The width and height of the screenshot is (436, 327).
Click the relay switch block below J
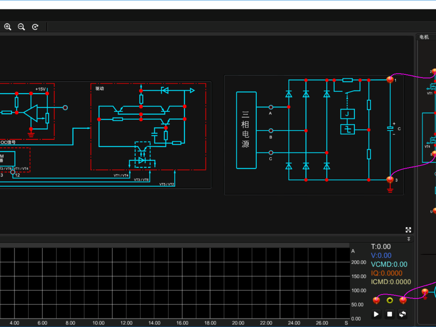click(347, 130)
